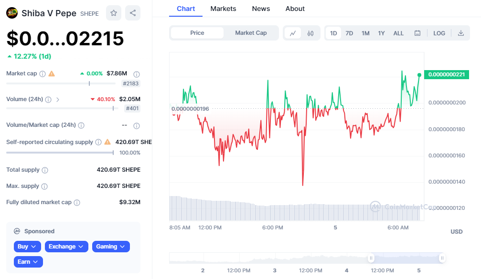Click the Market cap rank bar
The image size is (481, 279).
coord(61,83)
